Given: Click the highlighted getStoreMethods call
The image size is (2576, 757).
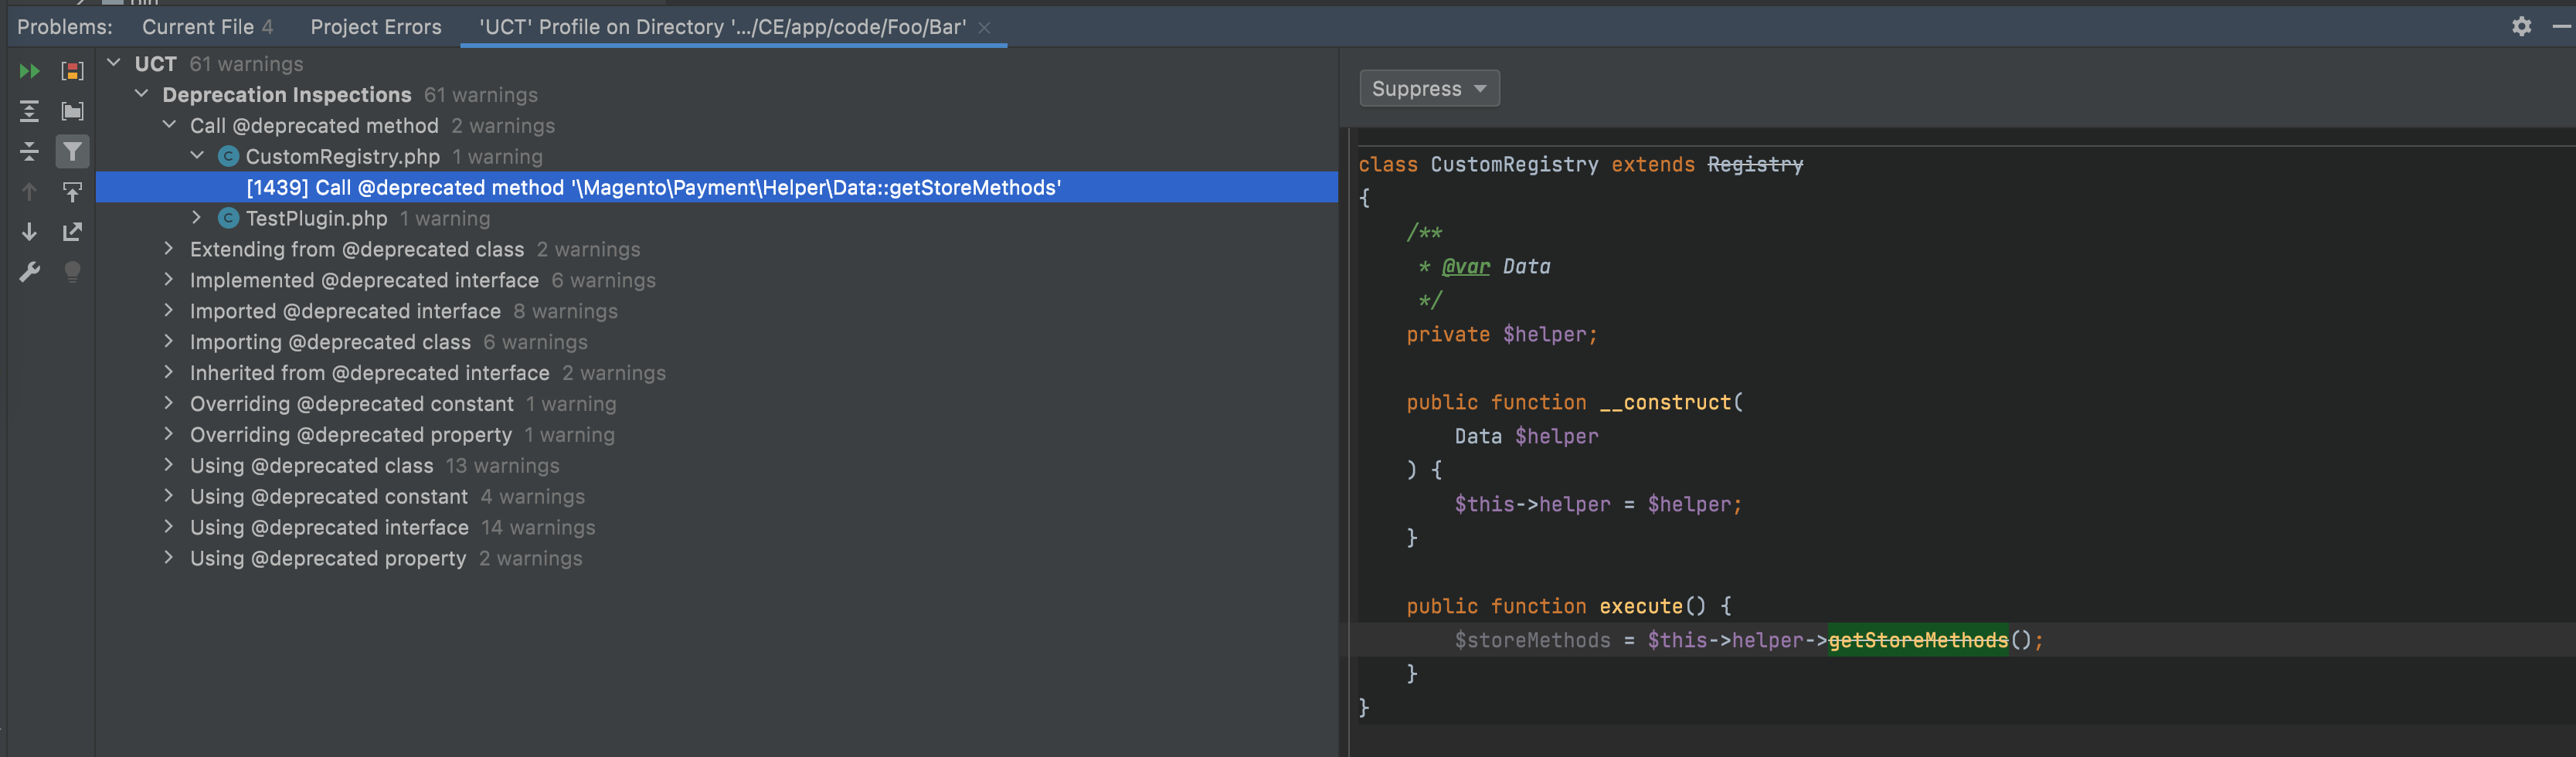Looking at the screenshot, I should pos(1917,640).
